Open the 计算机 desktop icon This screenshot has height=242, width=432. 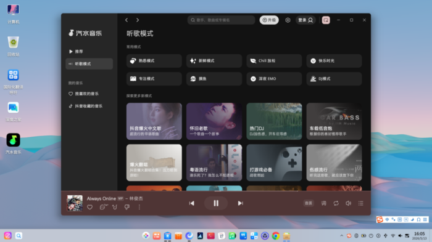[x=13, y=14]
